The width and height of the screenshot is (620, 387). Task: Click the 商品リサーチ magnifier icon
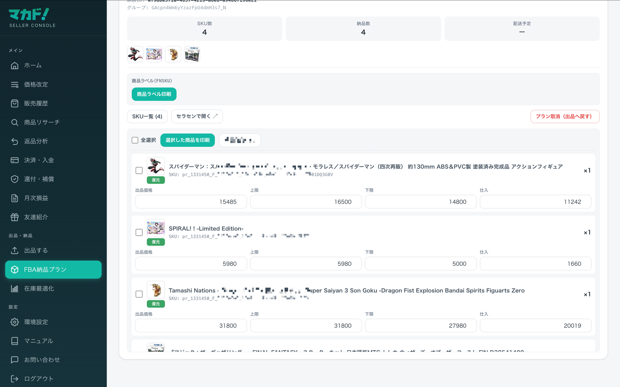[15, 122]
